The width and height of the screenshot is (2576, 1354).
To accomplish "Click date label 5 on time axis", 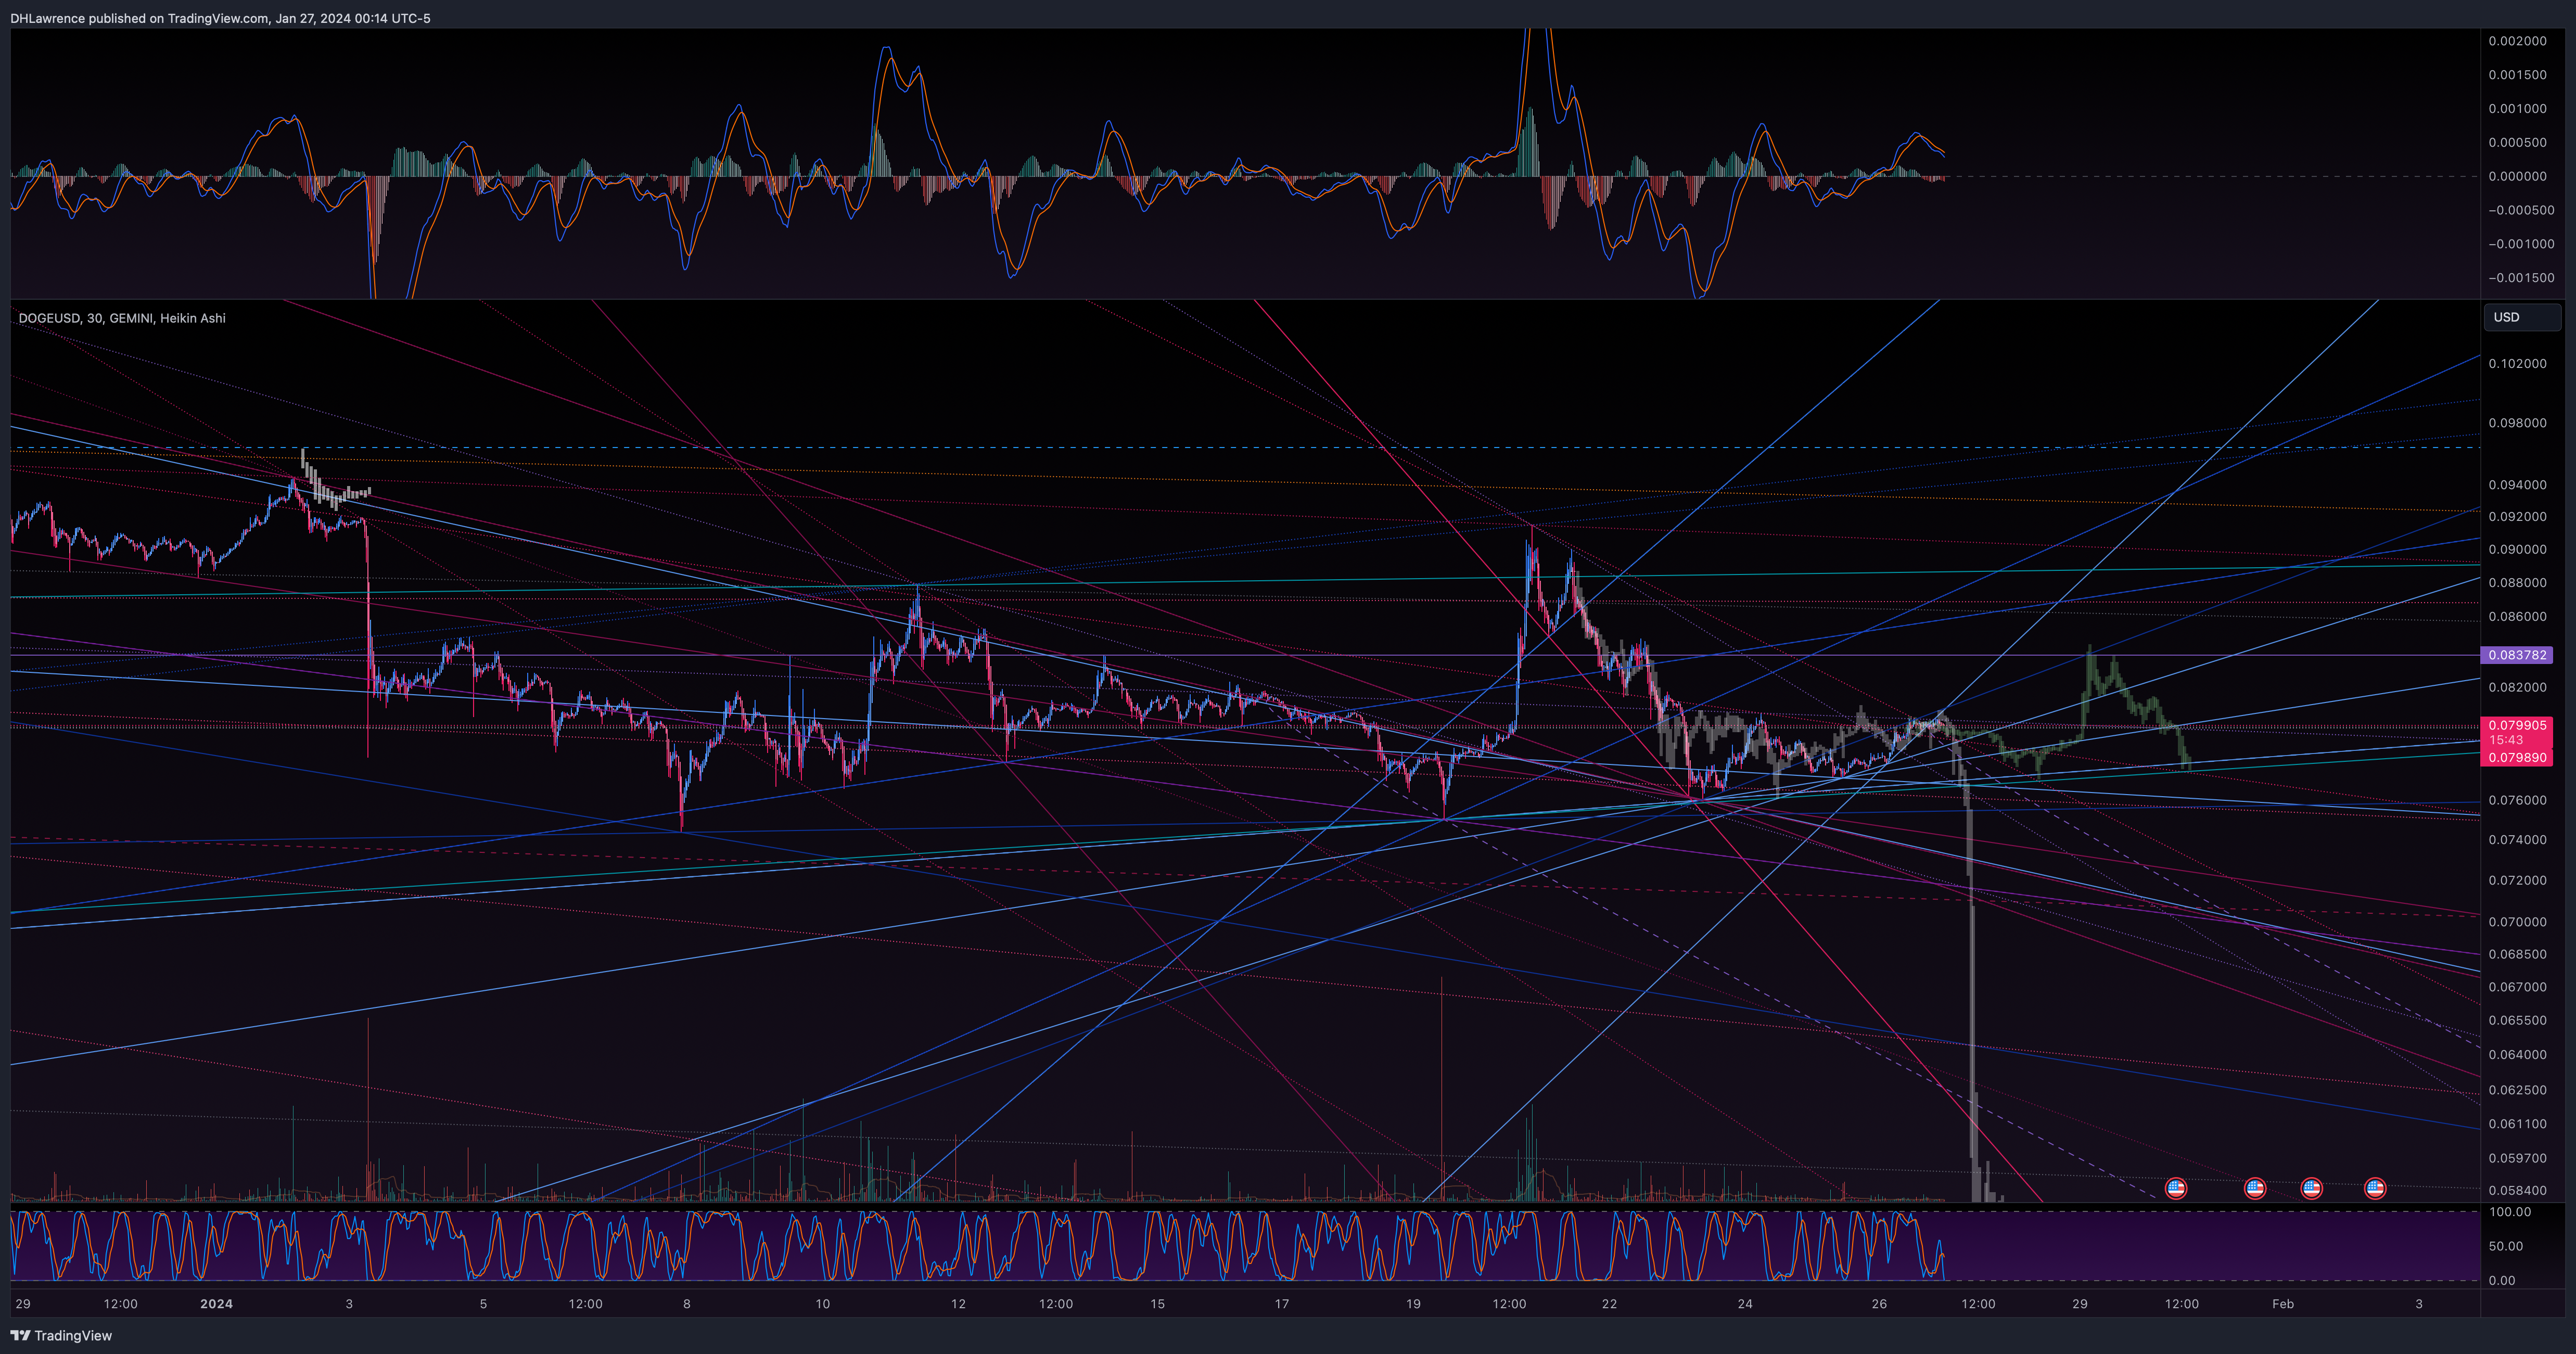I will coord(483,1304).
